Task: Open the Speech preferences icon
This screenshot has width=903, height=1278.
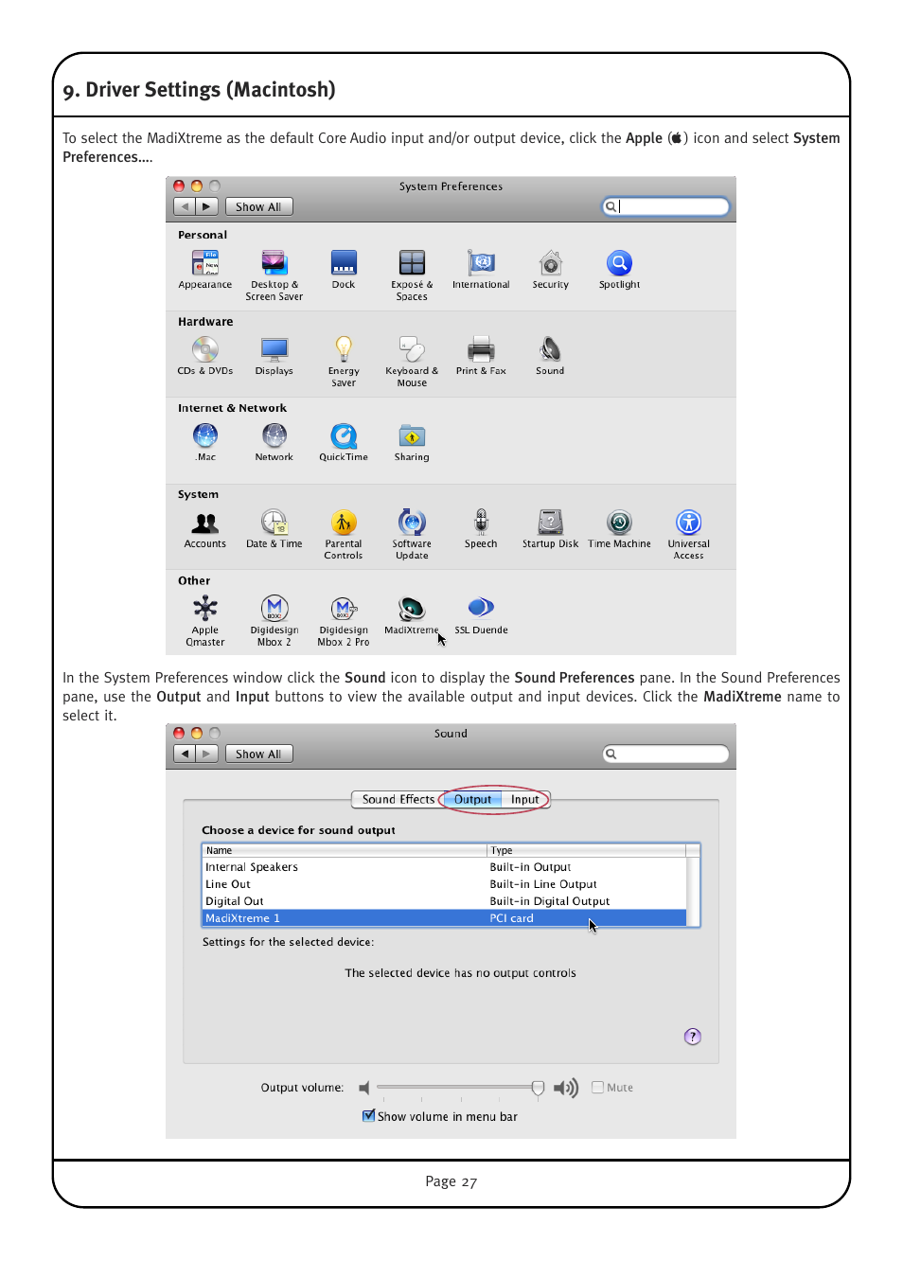Action: pyautogui.click(x=481, y=523)
